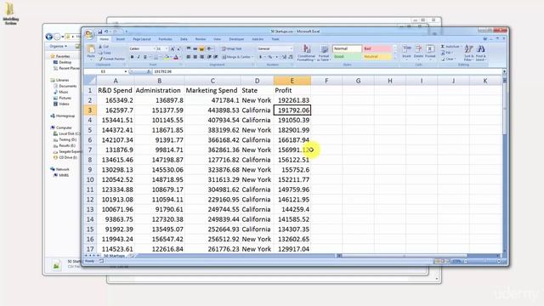Open Sort & Filter menu
This screenshot has height=306, width=544.
468,53
